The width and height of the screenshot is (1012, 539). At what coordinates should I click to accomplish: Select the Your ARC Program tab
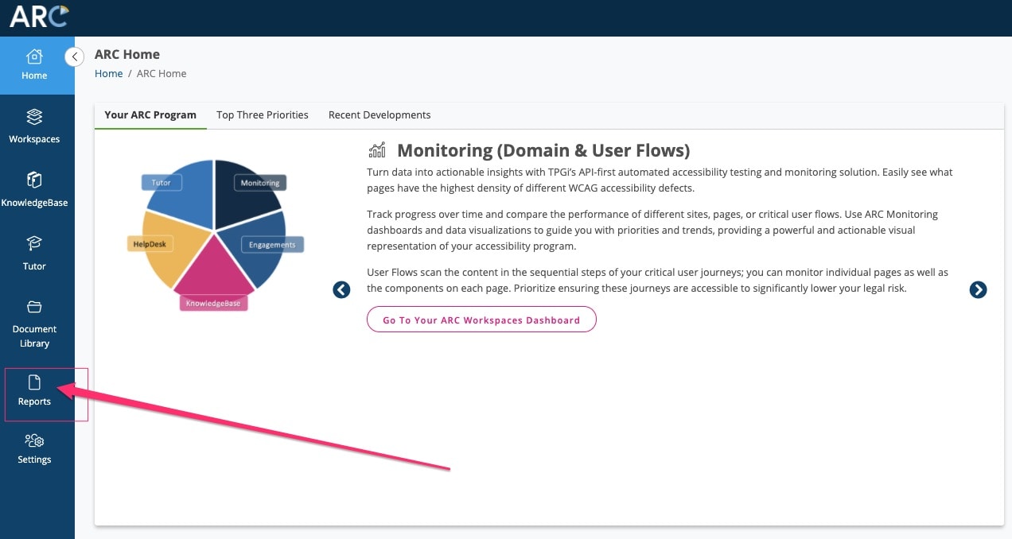[x=150, y=115]
